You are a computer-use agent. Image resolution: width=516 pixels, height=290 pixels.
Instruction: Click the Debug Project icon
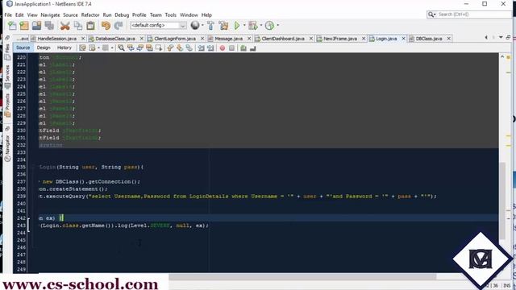click(253, 25)
